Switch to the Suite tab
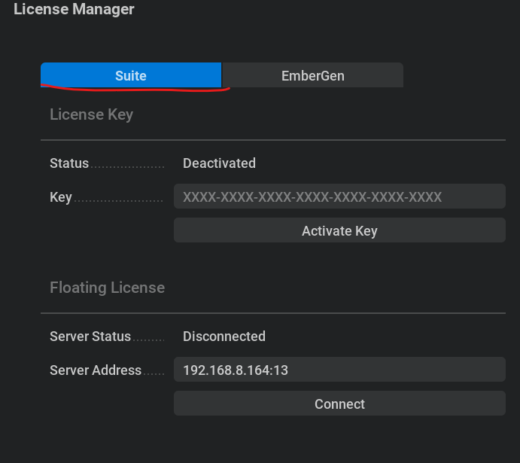The width and height of the screenshot is (520, 463). [x=131, y=75]
